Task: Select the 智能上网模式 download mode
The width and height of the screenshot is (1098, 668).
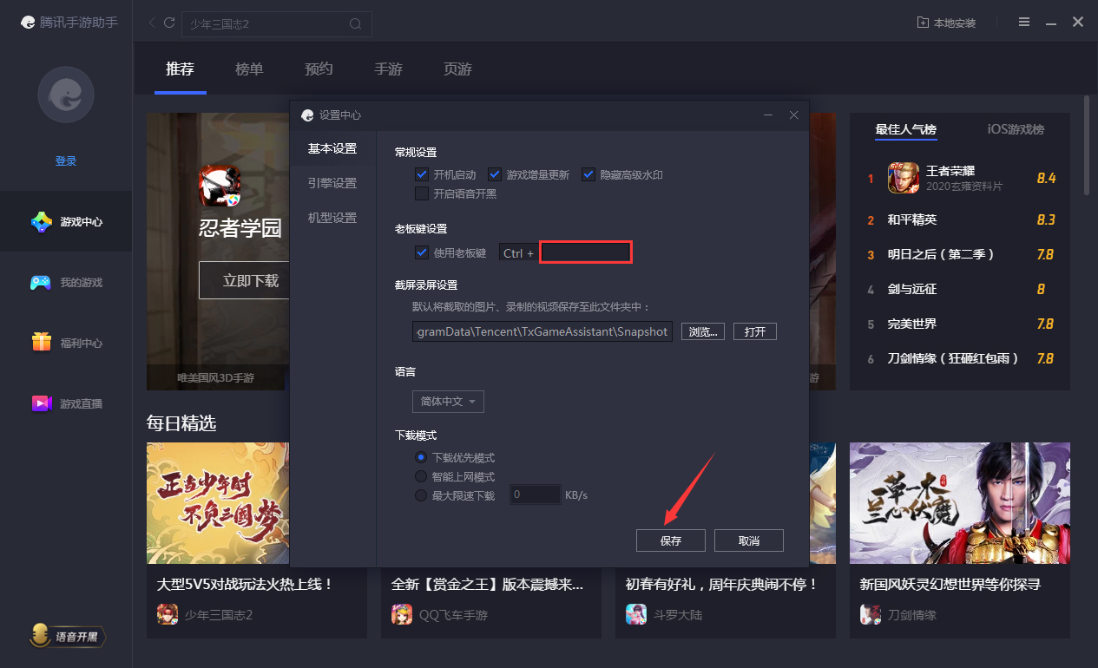Action: (x=420, y=475)
